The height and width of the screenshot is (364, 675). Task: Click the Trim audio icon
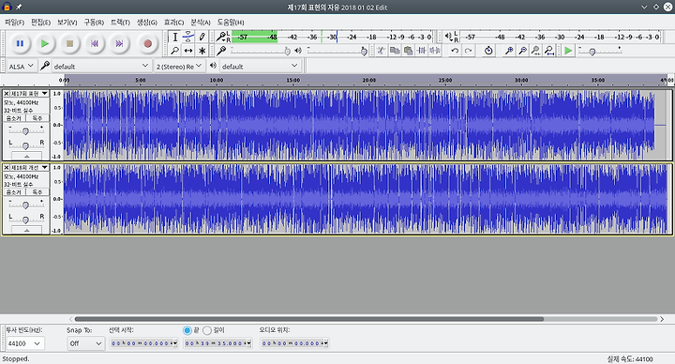[x=422, y=51]
